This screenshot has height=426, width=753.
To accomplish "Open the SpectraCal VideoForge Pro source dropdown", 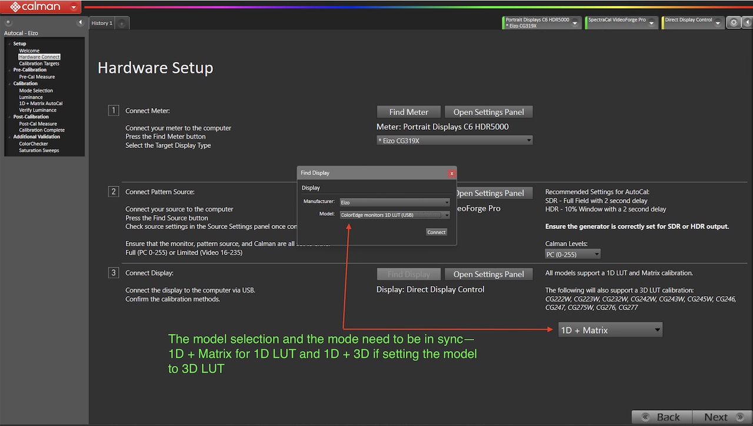I will (x=651, y=23).
